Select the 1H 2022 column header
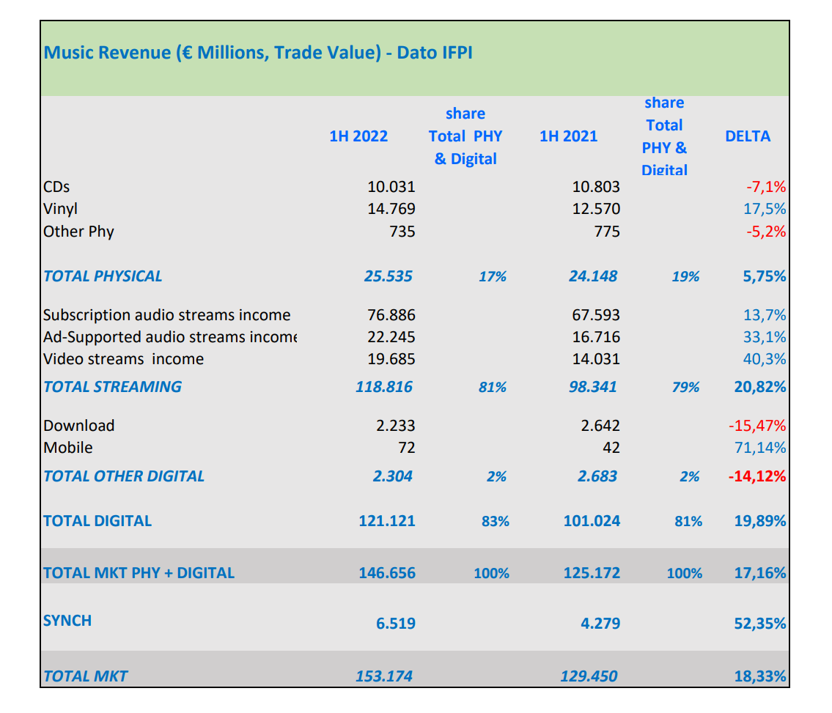Screen dimensions: 832x713 point(358,136)
